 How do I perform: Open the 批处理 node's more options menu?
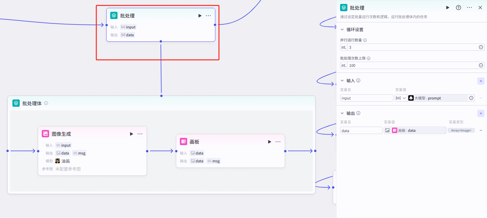click(x=208, y=16)
